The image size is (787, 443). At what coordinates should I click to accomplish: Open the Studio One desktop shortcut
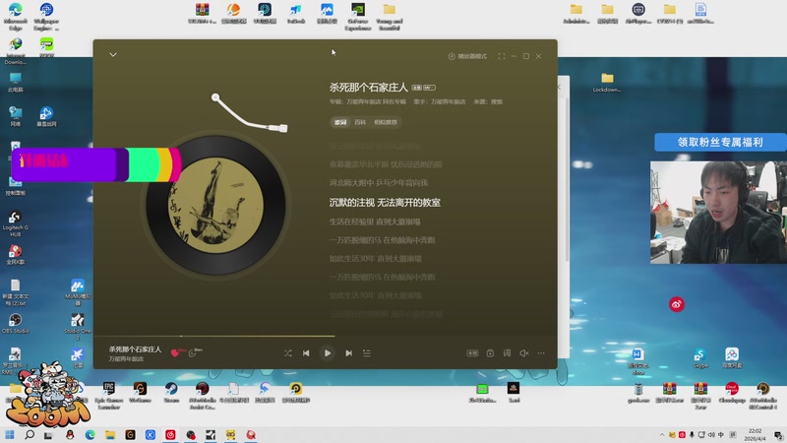click(x=78, y=327)
